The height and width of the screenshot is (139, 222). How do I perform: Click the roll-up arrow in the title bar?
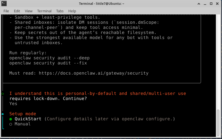point(198,4)
